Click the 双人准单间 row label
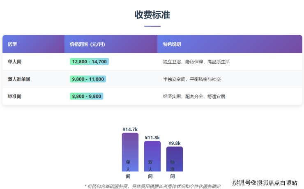This screenshot has width=304, height=189. (19, 79)
